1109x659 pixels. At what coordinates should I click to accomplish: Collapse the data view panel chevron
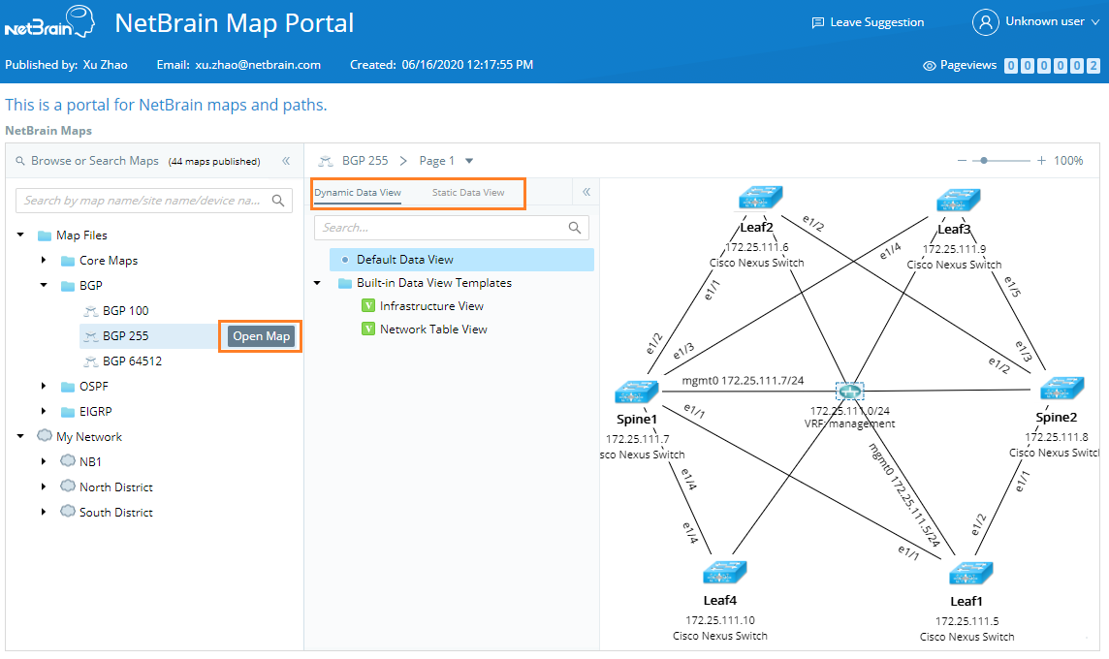click(x=586, y=191)
